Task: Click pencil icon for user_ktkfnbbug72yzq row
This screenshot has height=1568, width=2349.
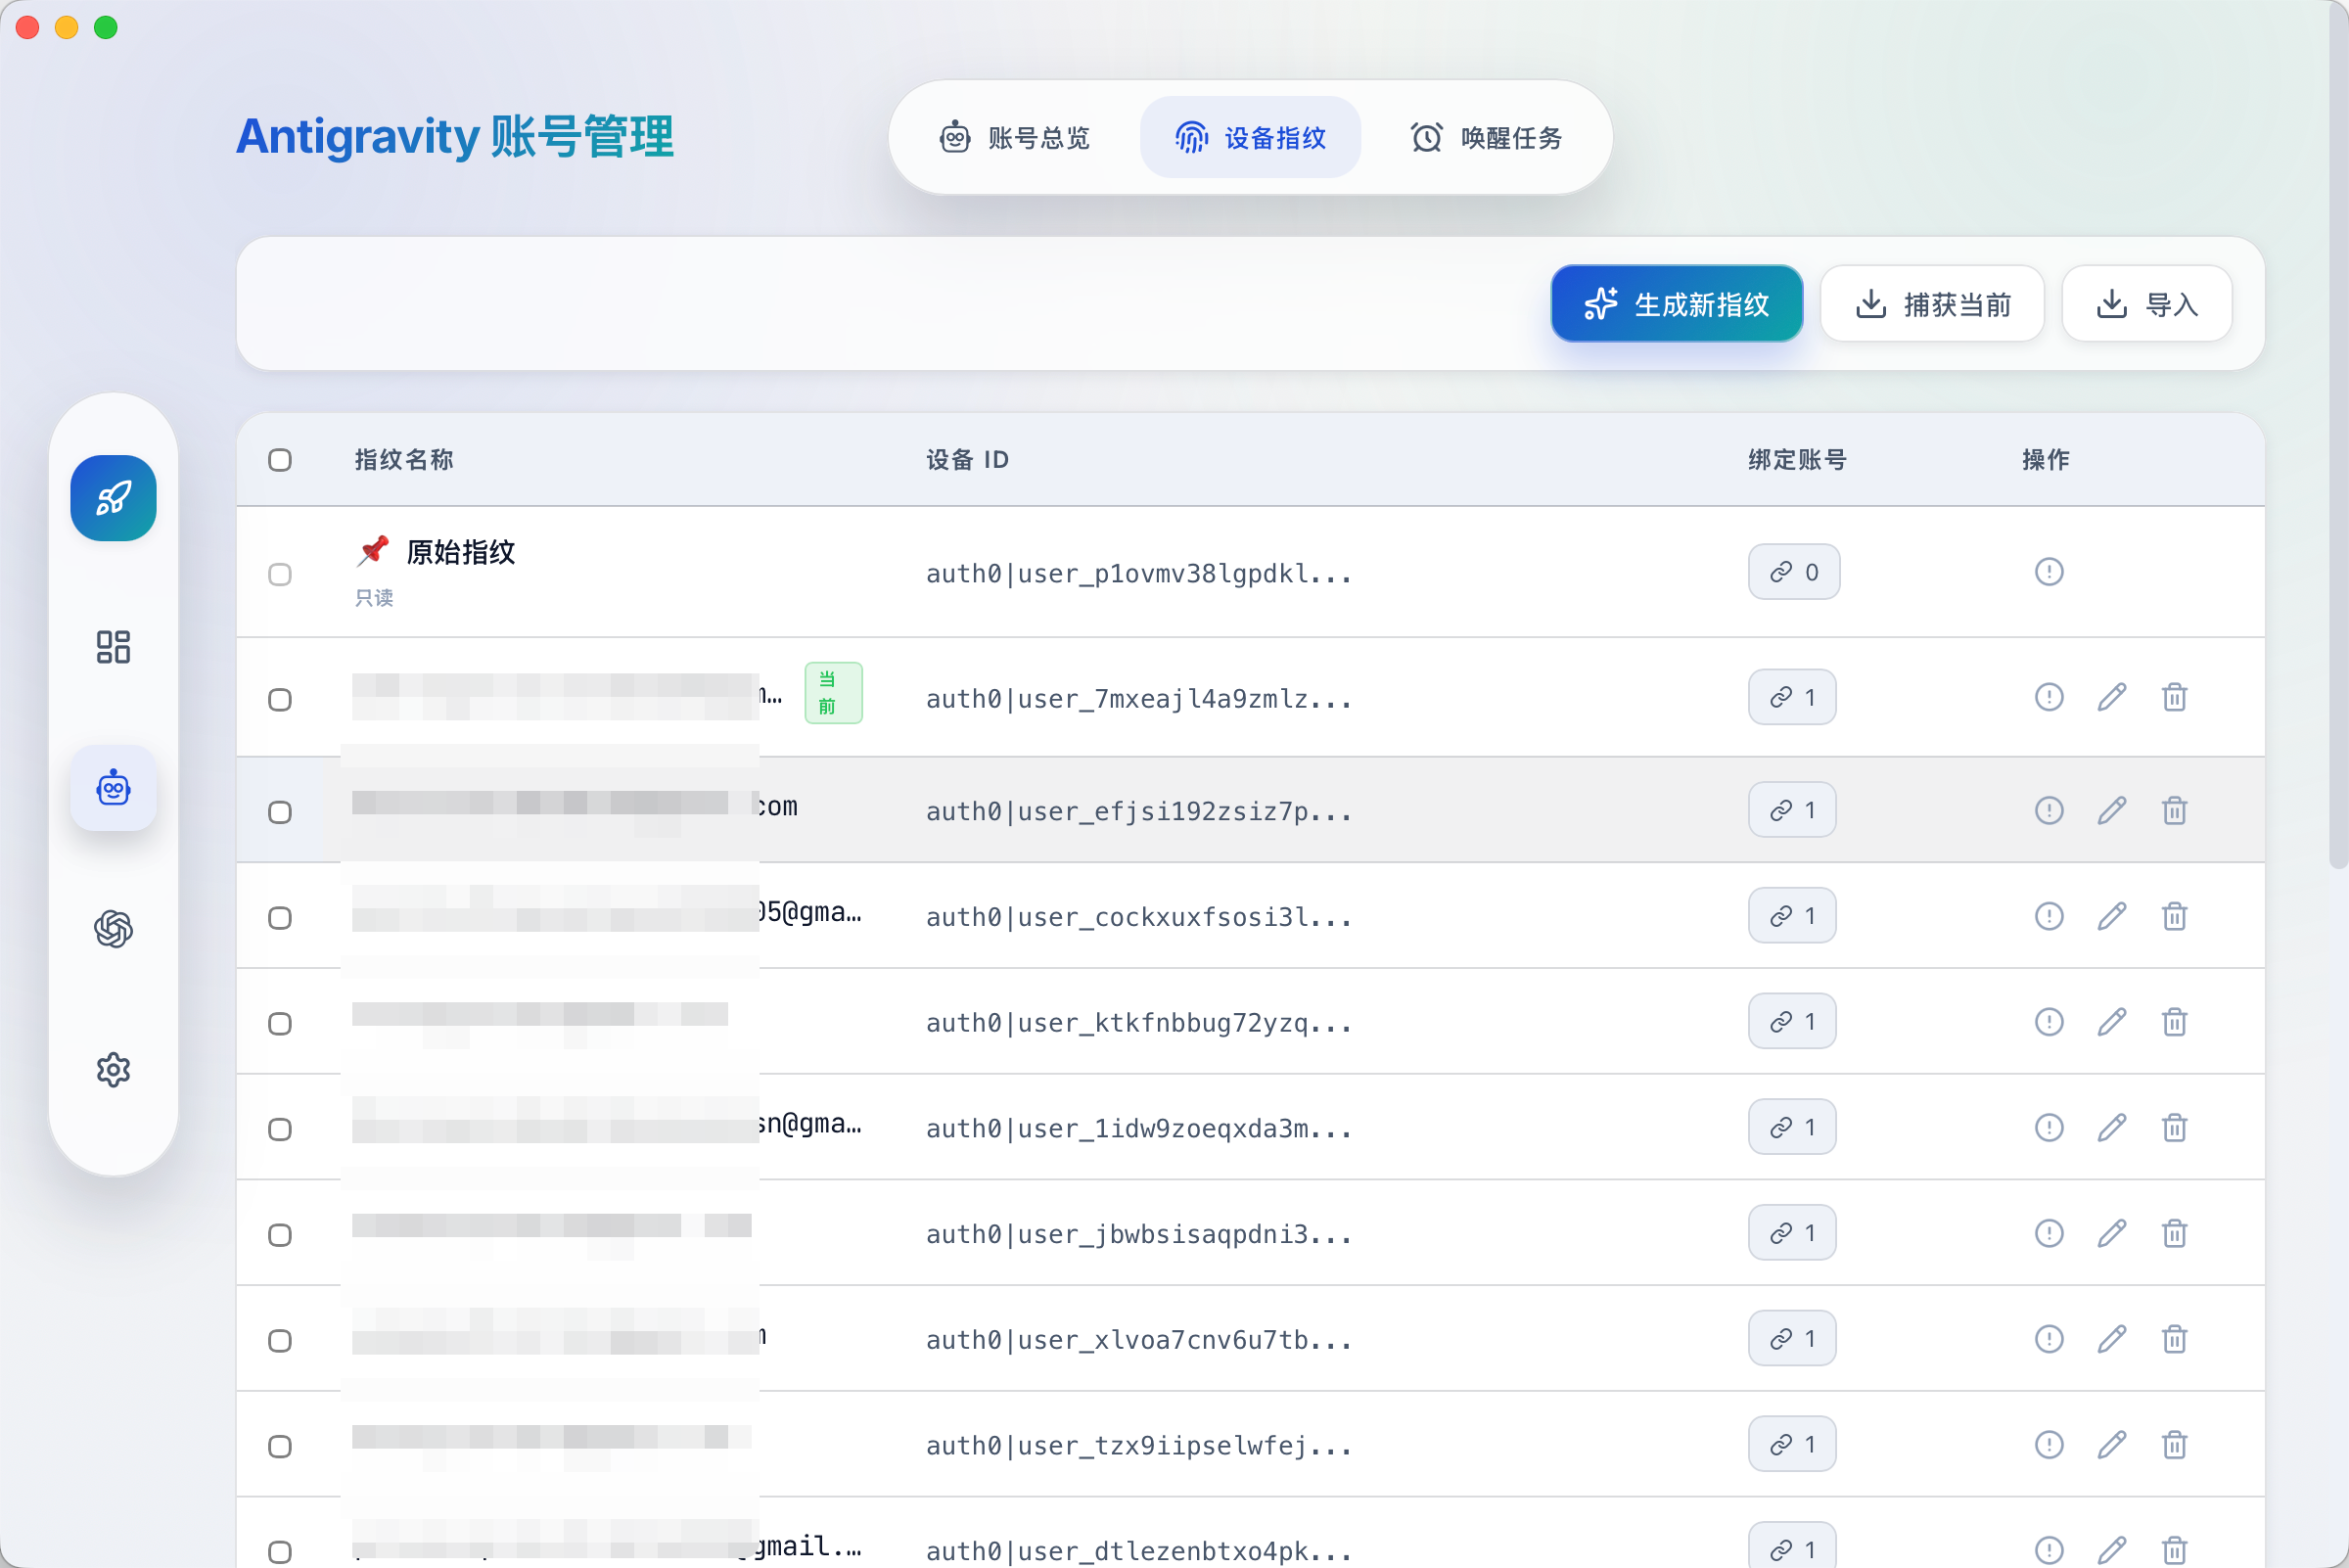Action: coord(2111,1022)
